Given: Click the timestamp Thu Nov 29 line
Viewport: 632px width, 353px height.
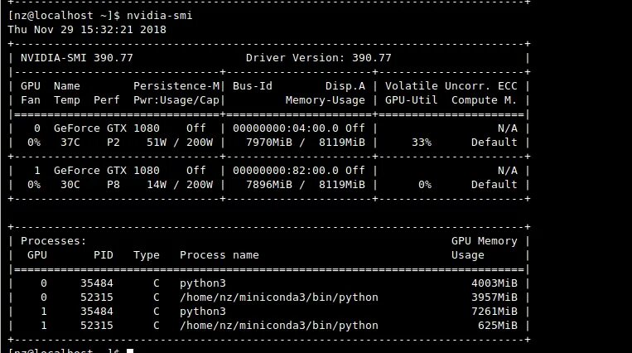Looking at the screenshot, I should click(87, 30).
